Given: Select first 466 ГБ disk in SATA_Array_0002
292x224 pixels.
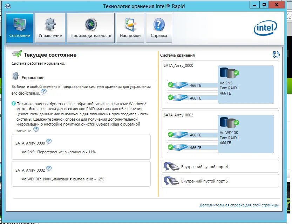Looking at the screenshot, I should click(192, 135).
